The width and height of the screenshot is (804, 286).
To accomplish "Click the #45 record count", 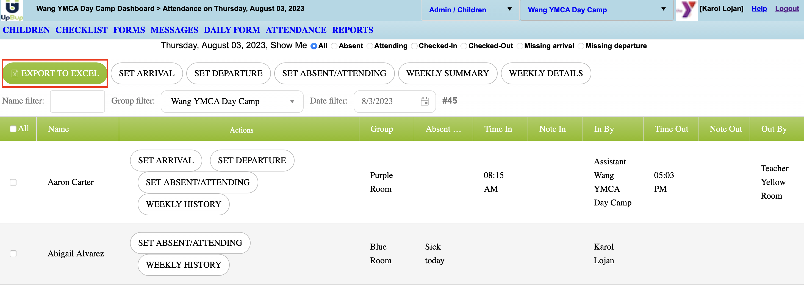I will [x=450, y=101].
